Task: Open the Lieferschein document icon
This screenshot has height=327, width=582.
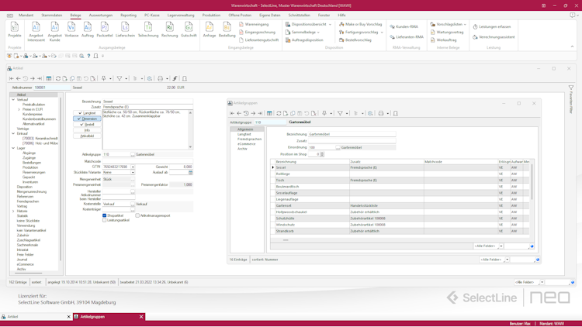Action: [125, 29]
